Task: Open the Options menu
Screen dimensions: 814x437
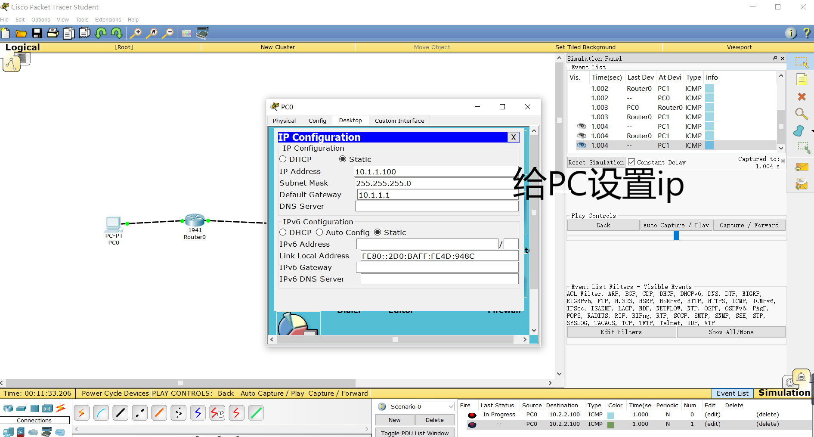Action: [40, 20]
